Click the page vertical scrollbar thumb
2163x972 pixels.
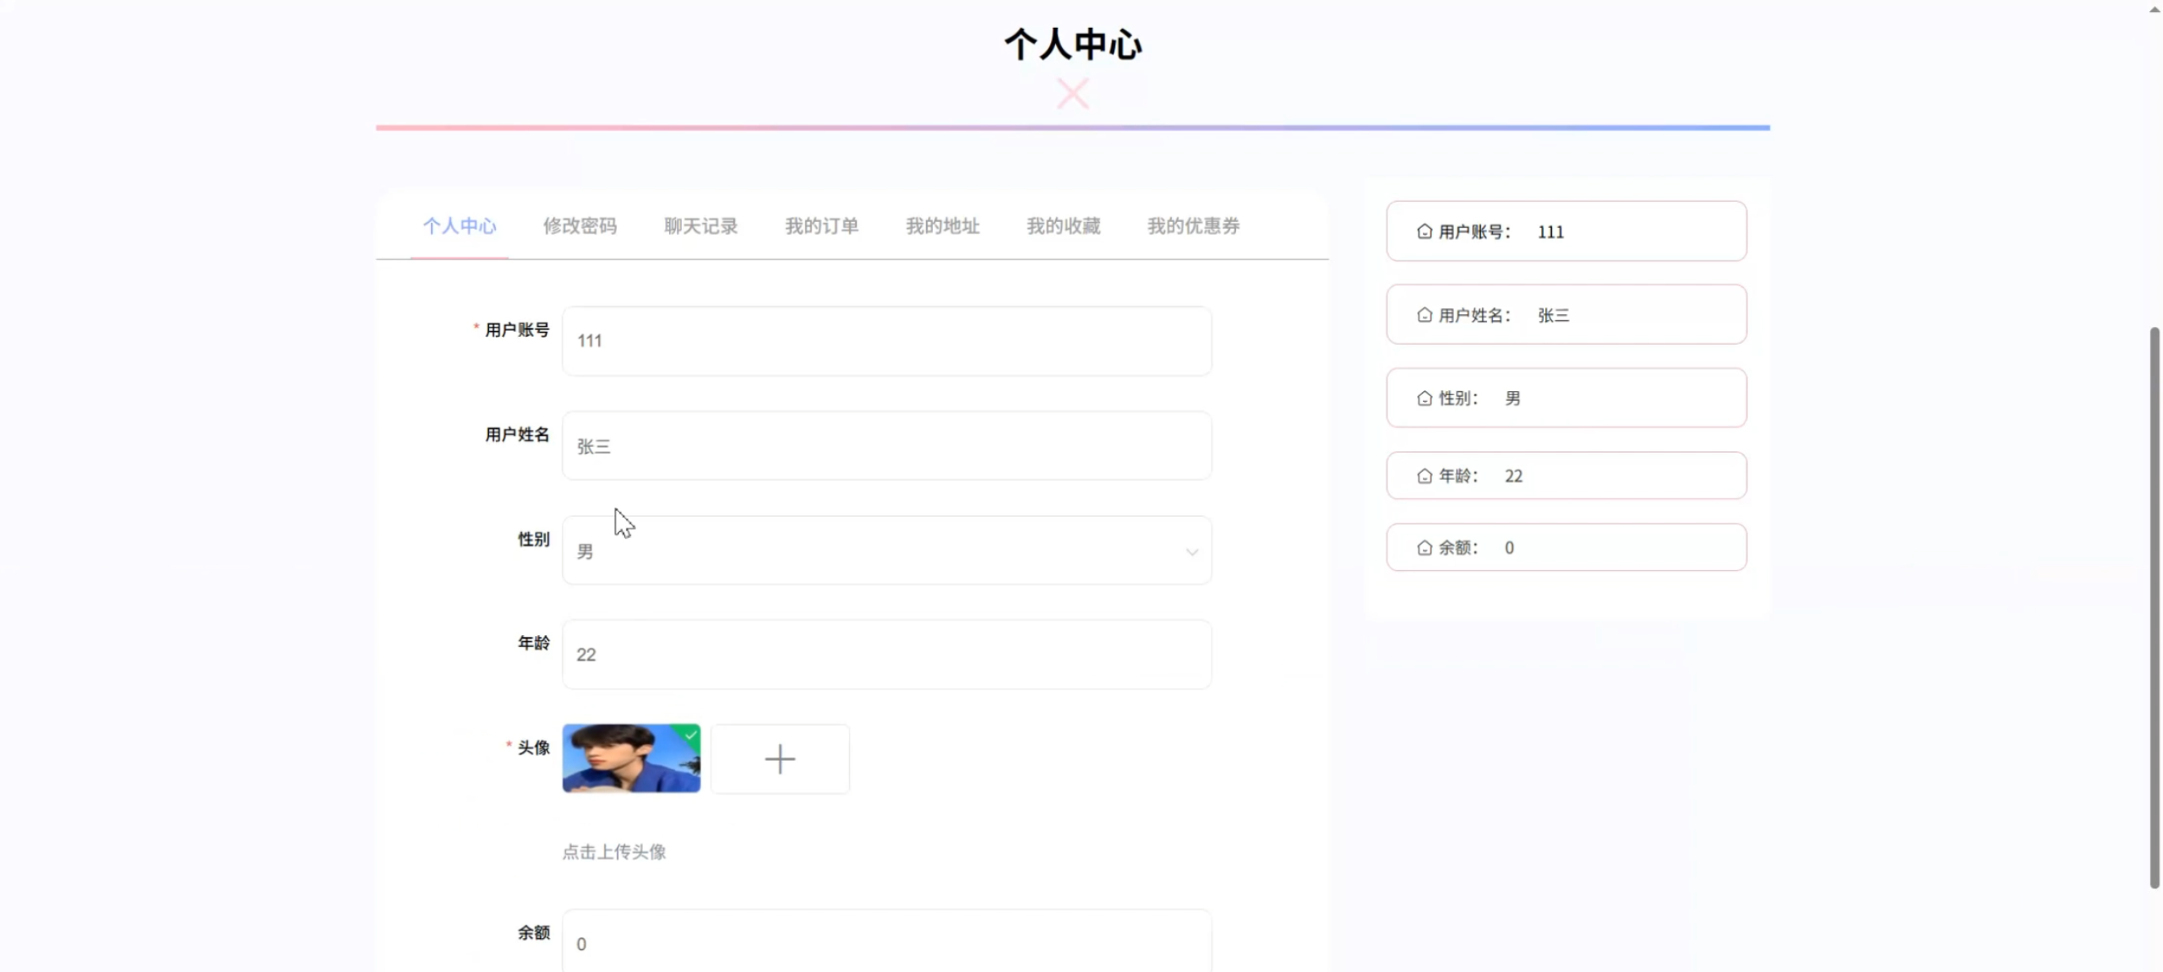pos(2154,608)
